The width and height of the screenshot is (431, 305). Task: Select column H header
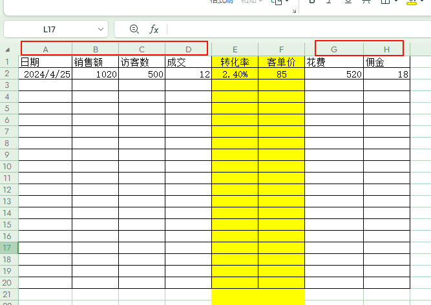point(387,50)
